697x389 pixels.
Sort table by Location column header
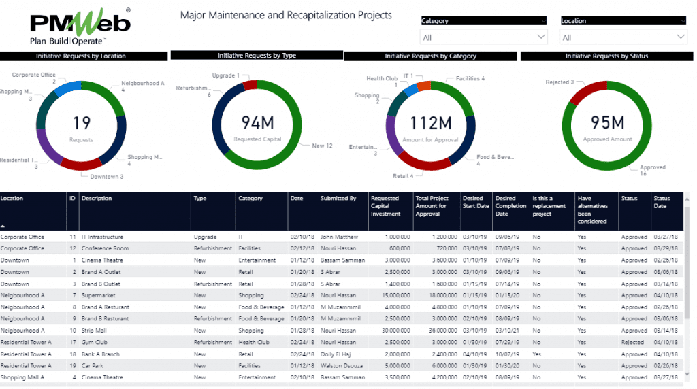[x=12, y=198]
